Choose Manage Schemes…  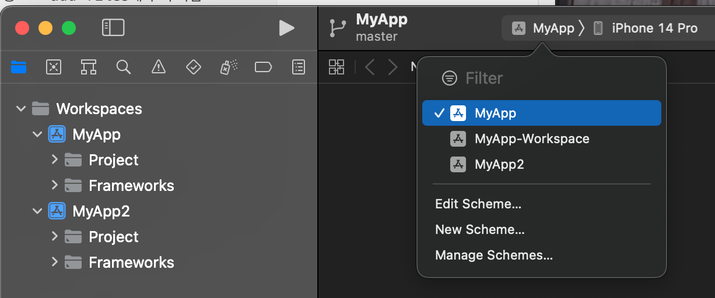[x=494, y=255]
